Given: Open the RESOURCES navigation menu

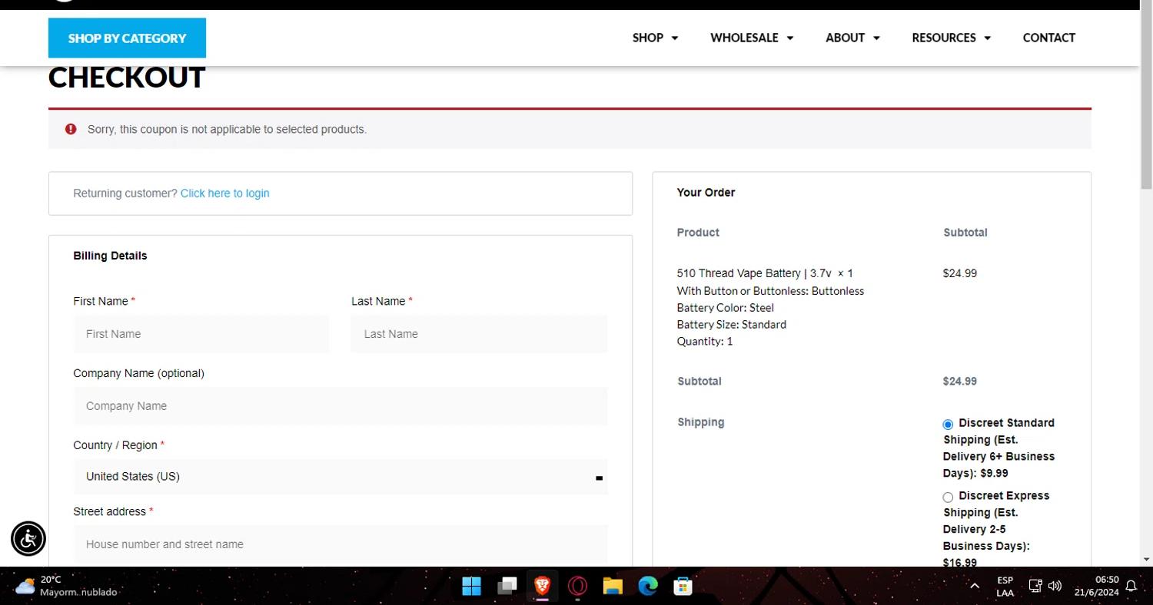Looking at the screenshot, I should click(x=951, y=38).
